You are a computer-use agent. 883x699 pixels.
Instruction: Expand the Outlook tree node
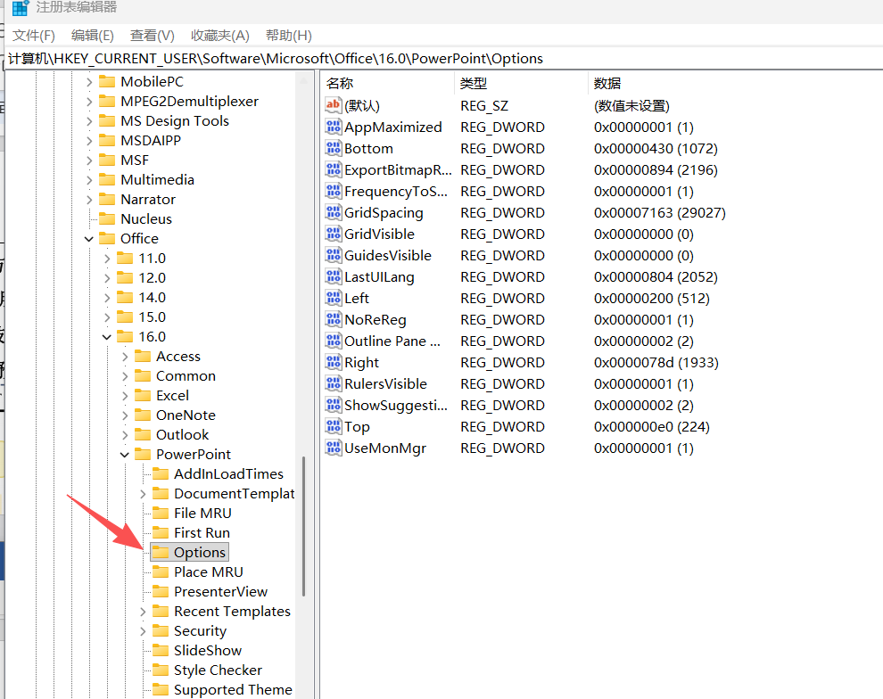(x=125, y=435)
